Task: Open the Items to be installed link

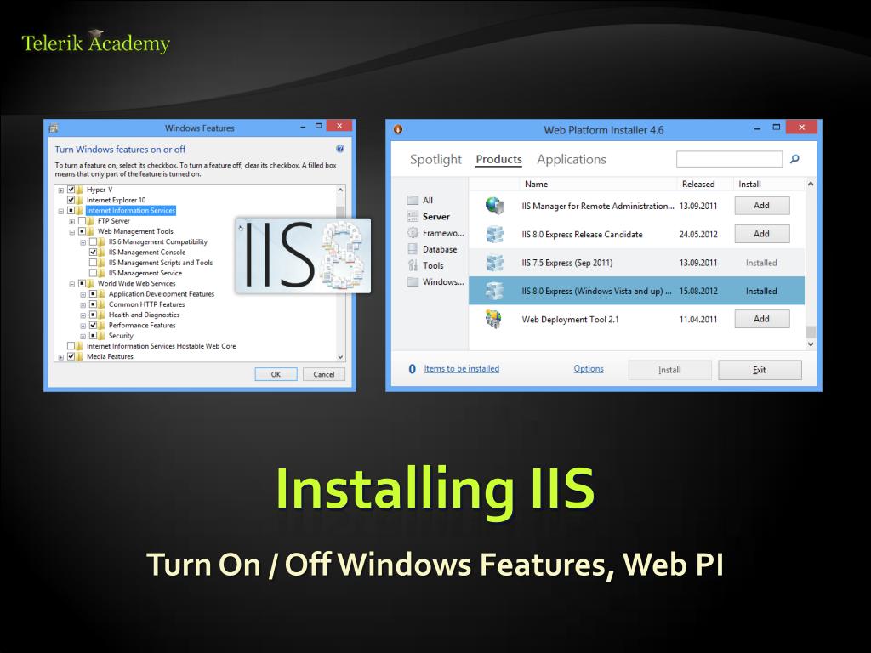Action: tap(462, 369)
